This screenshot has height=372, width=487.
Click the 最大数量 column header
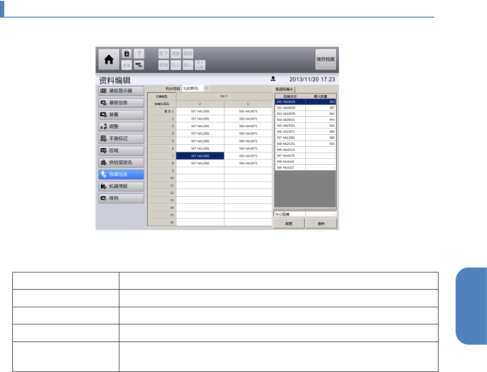[321, 96]
